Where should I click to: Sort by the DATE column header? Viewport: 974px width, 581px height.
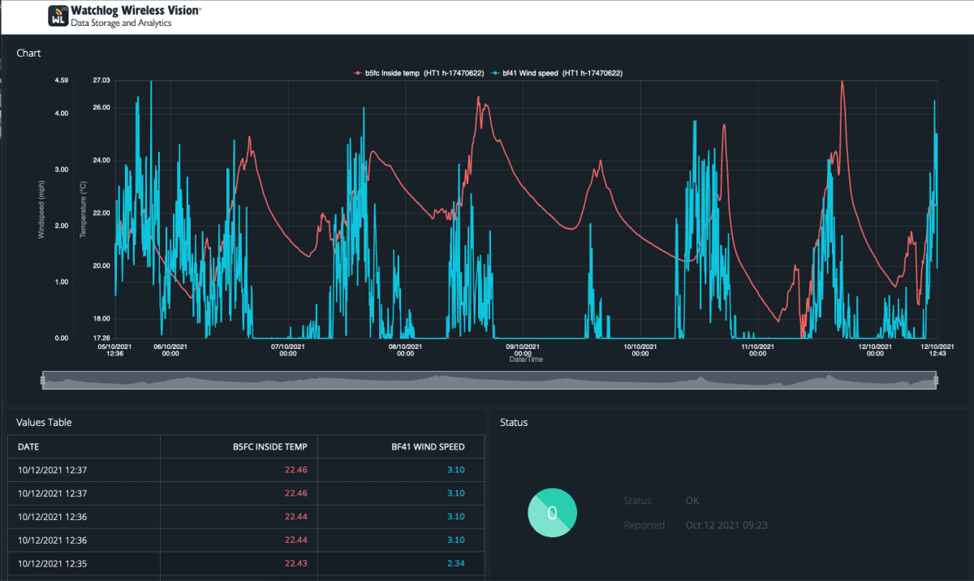click(x=29, y=446)
